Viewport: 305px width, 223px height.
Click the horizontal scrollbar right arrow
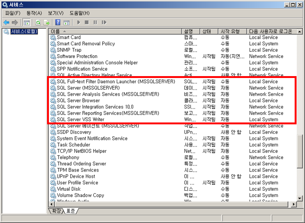coord(293,204)
